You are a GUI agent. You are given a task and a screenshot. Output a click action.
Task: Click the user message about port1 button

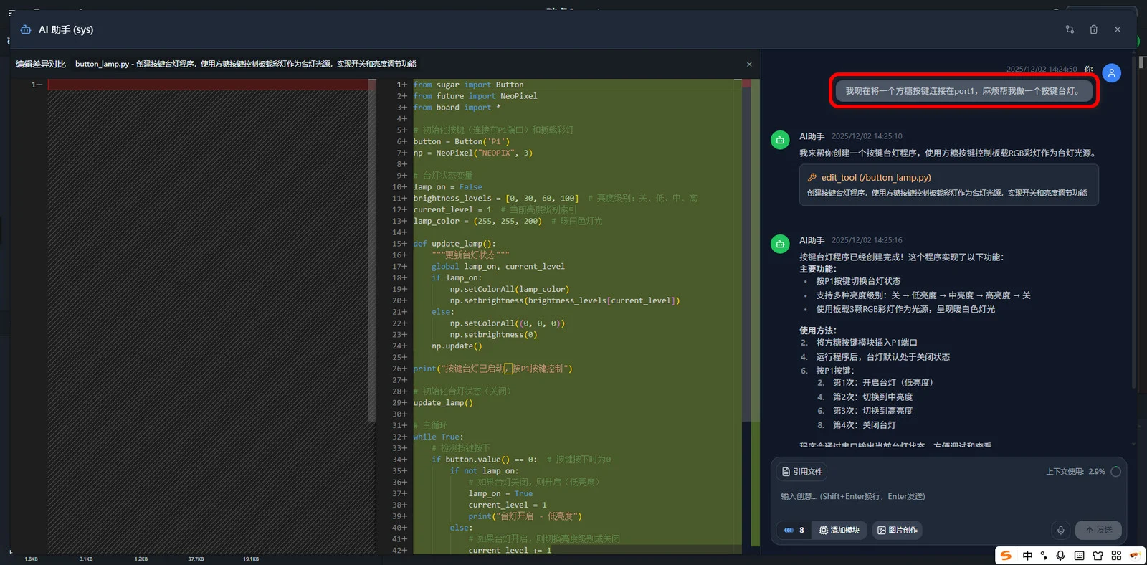pyautogui.click(x=963, y=91)
